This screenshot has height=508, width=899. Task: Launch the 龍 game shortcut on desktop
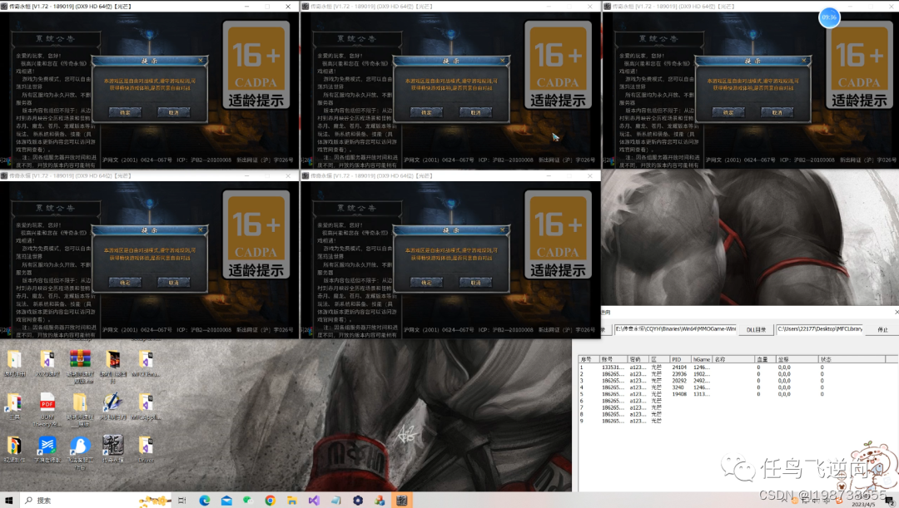(x=113, y=446)
